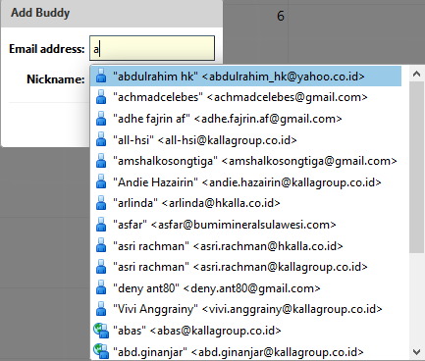This screenshot has height=361, width=425.
Task: Click contact icon beside arlinda
Action: (101, 203)
